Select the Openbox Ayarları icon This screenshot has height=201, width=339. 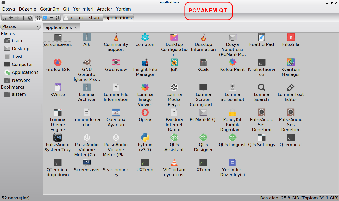(x=116, y=112)
